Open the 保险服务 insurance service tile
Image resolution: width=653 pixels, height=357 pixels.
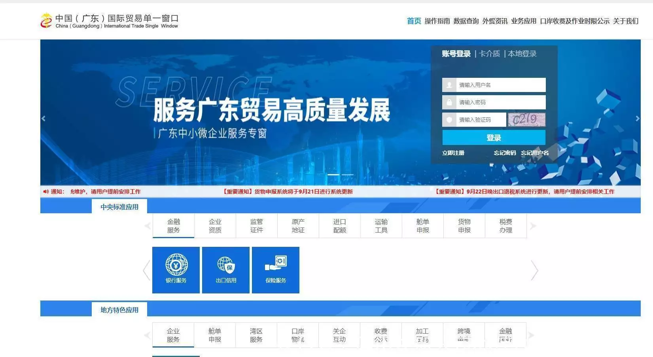[x=276, y=270]
